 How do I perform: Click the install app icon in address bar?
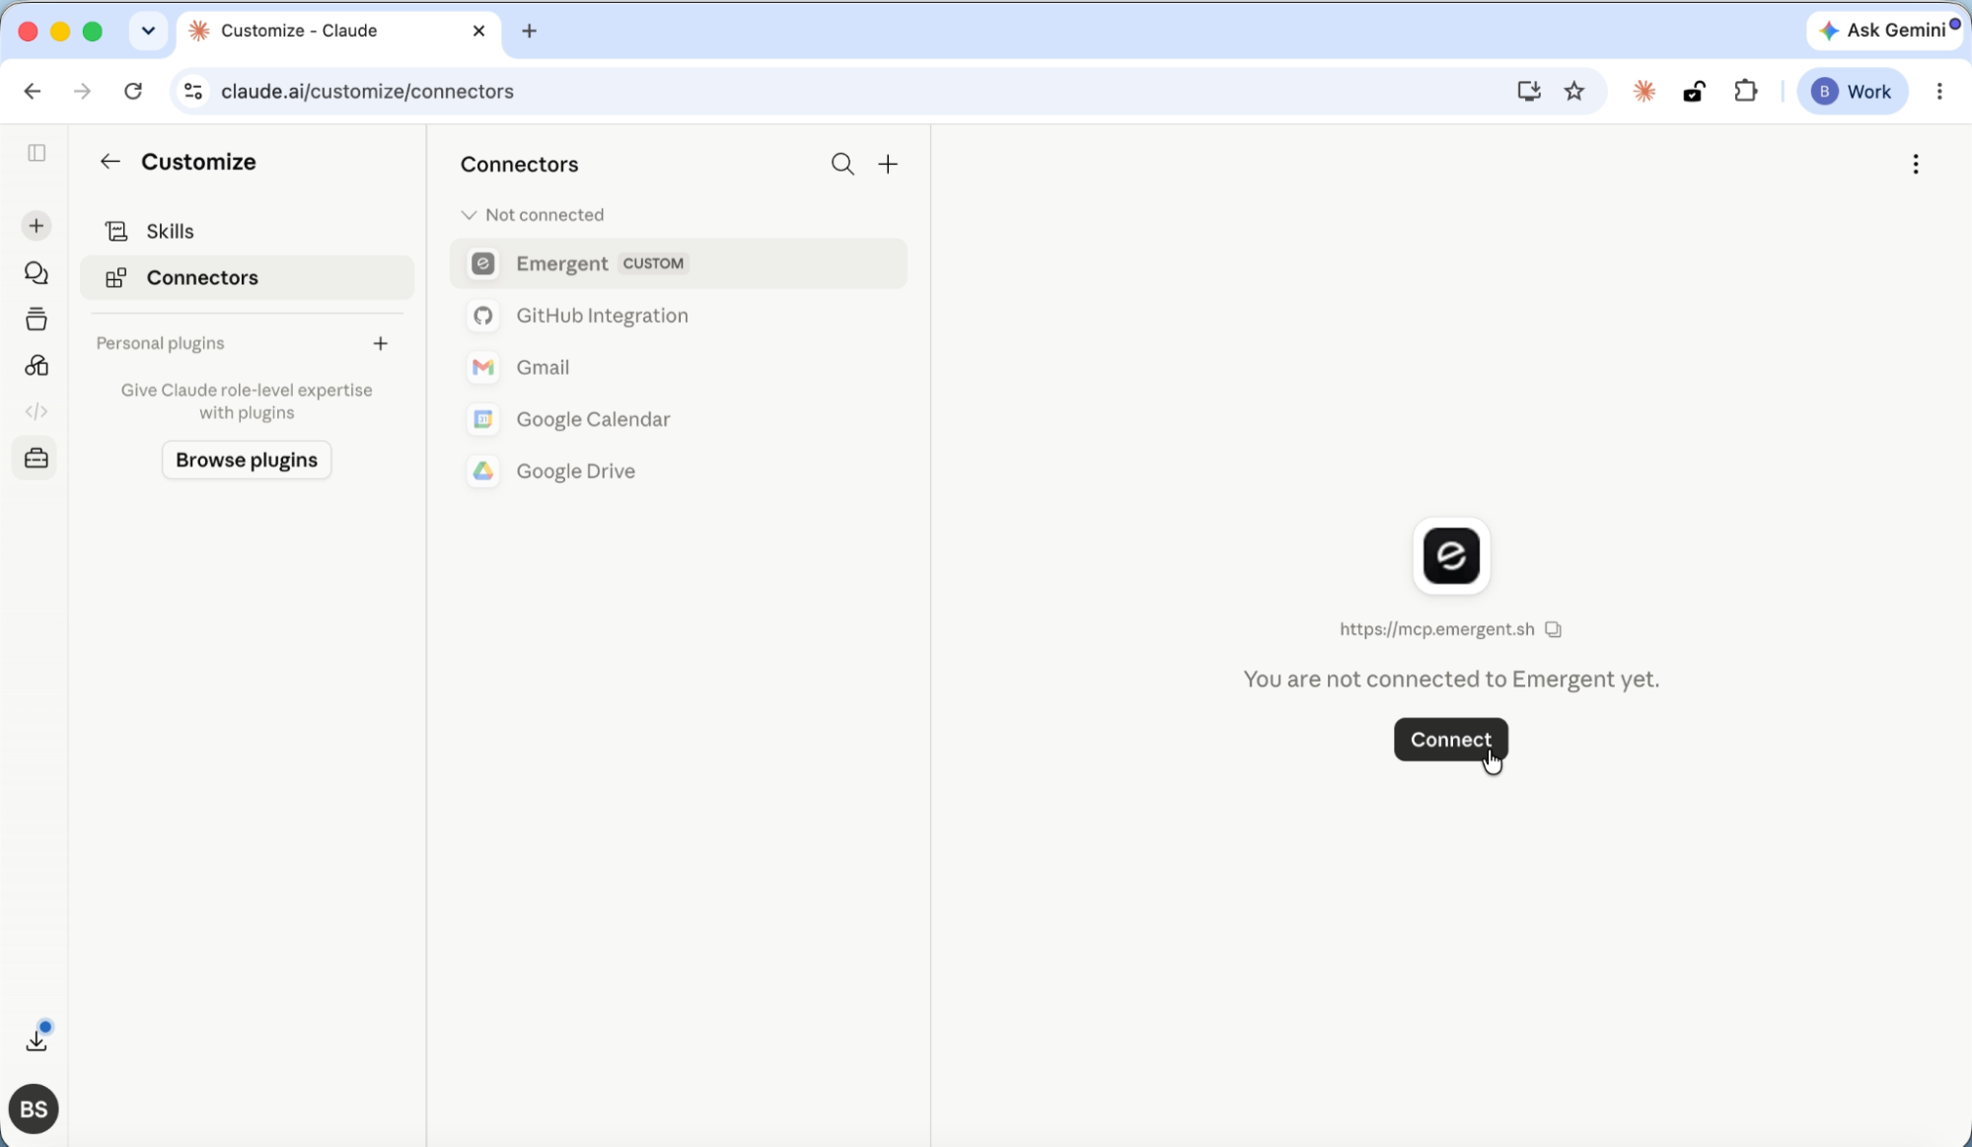point(1529,92)
